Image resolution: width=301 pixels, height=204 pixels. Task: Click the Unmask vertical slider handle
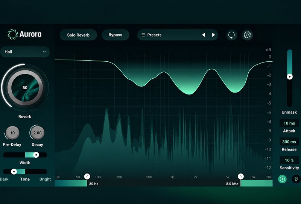click(x=290, y=77)
